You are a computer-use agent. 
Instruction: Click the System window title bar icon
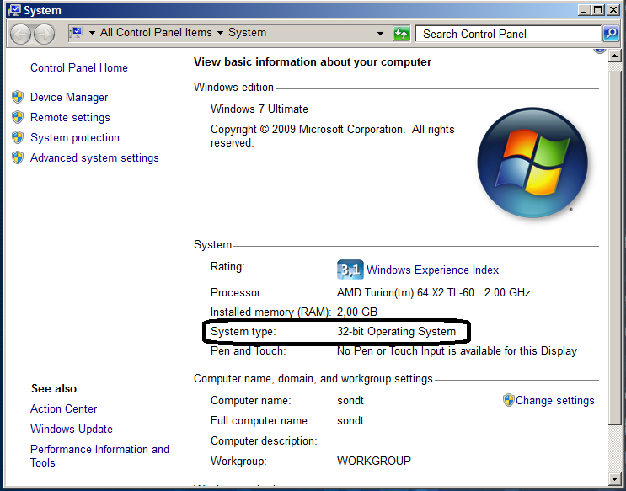[x=14, y=10]
